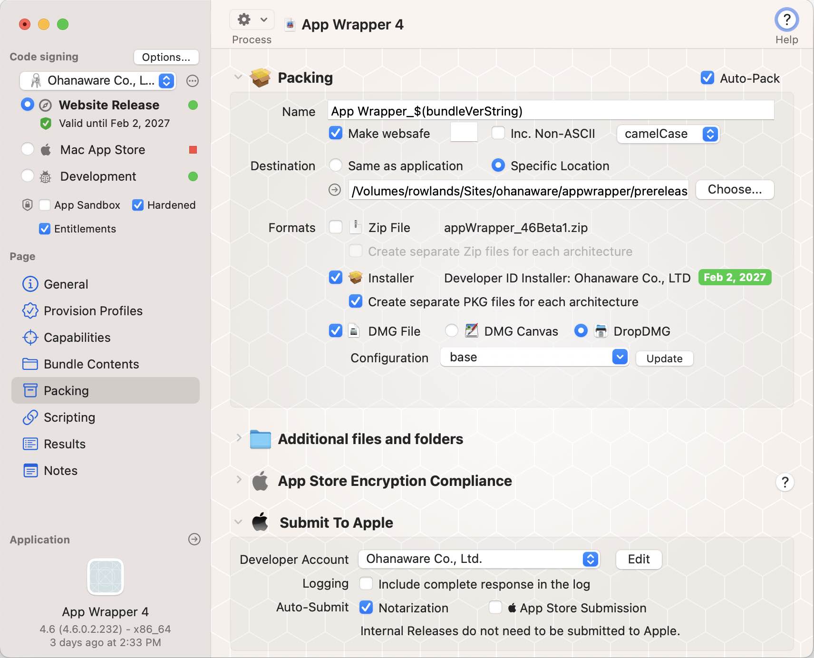
Task: Click the Update configuration button
Action: click(x=664, y=358)
